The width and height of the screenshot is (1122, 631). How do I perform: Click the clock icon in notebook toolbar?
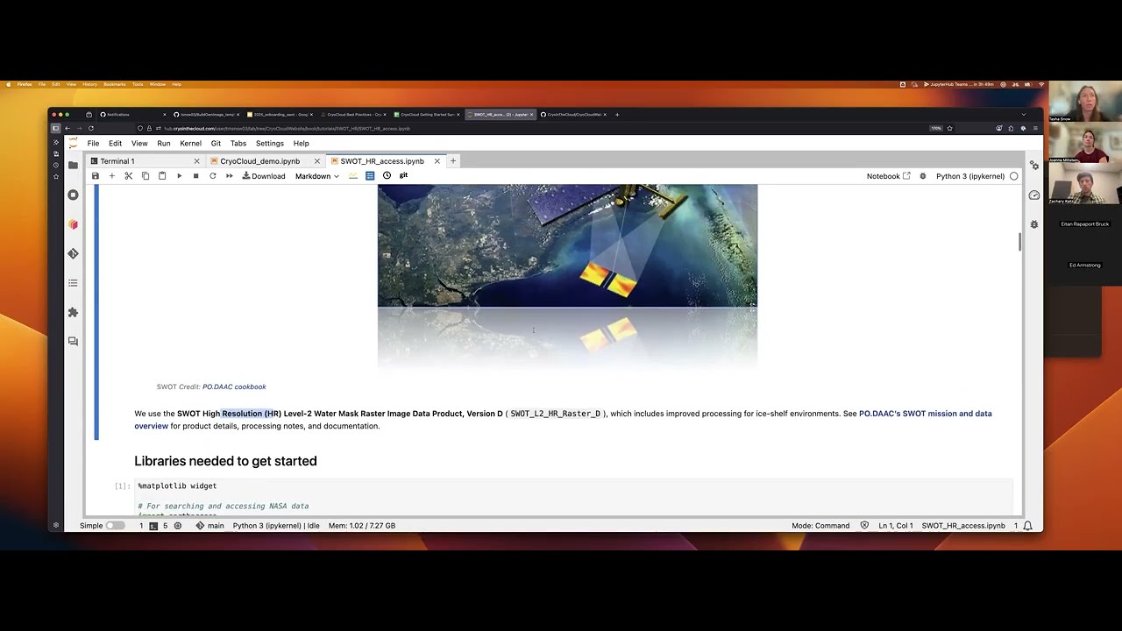[387, 176]
